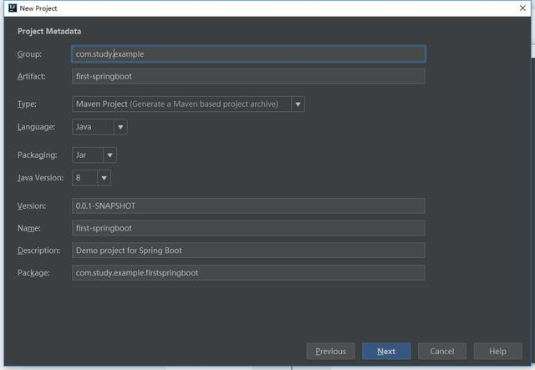Click the IntelliJ IDEA icon in title bar
Viewport: 535px width, 370px height.
pos(13,8)
